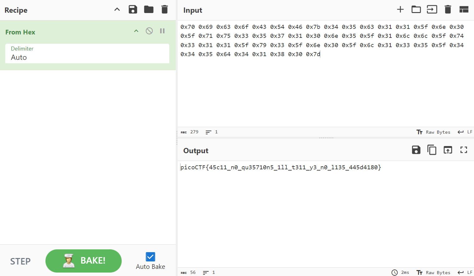Screen dimensions: 474x276
Task: Save output to file
Action: point(416,150)
